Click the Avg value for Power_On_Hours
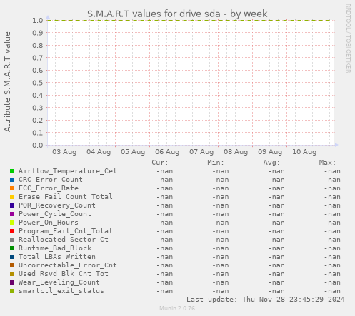The width and height of the screenshot is (355, 316). pyautogui.click(x=276, y=223)
